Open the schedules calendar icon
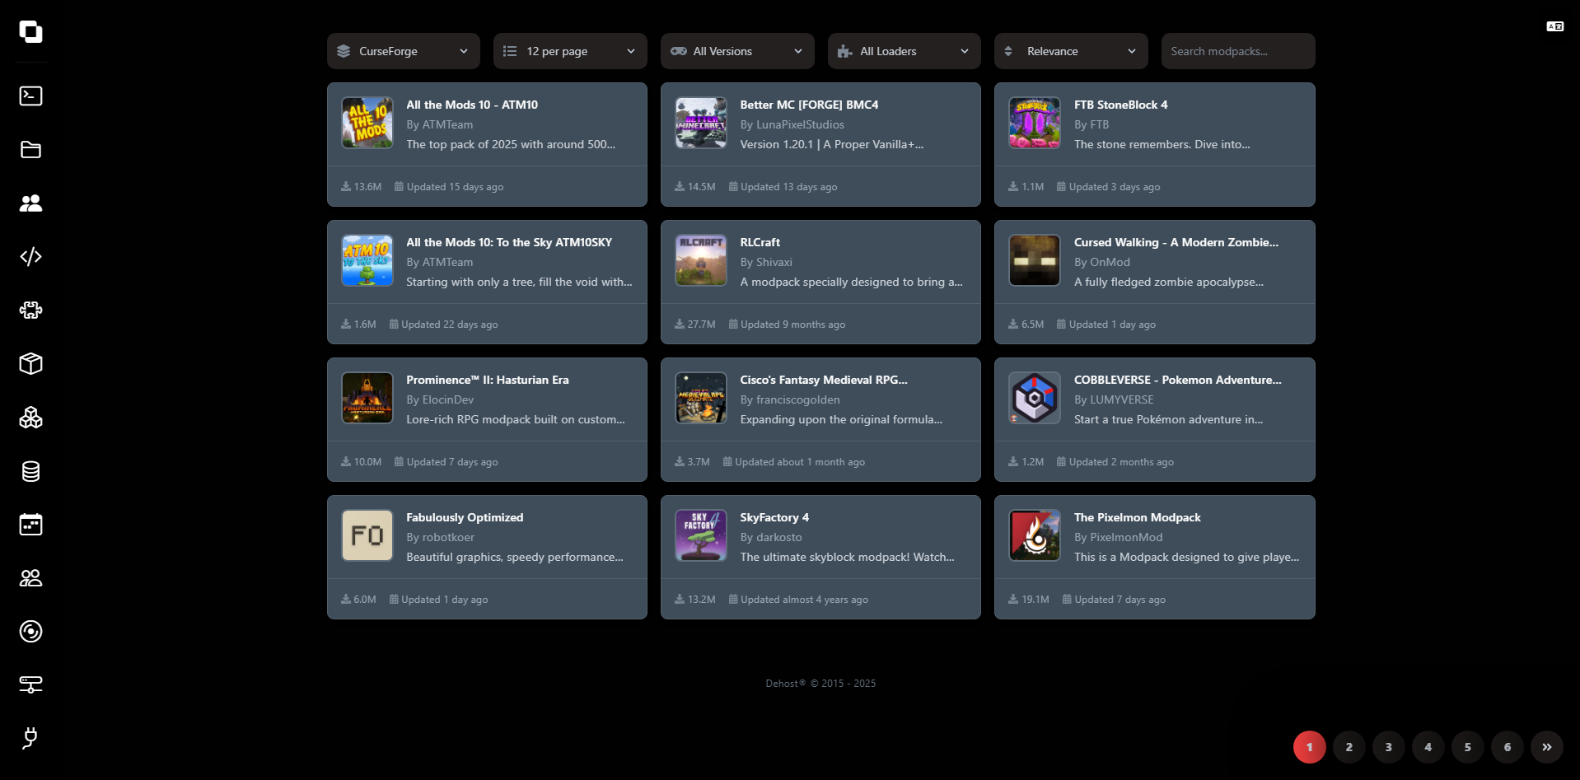Image resolution: width=1580 pixels, height=780 pixels. (x=30, y=525)
